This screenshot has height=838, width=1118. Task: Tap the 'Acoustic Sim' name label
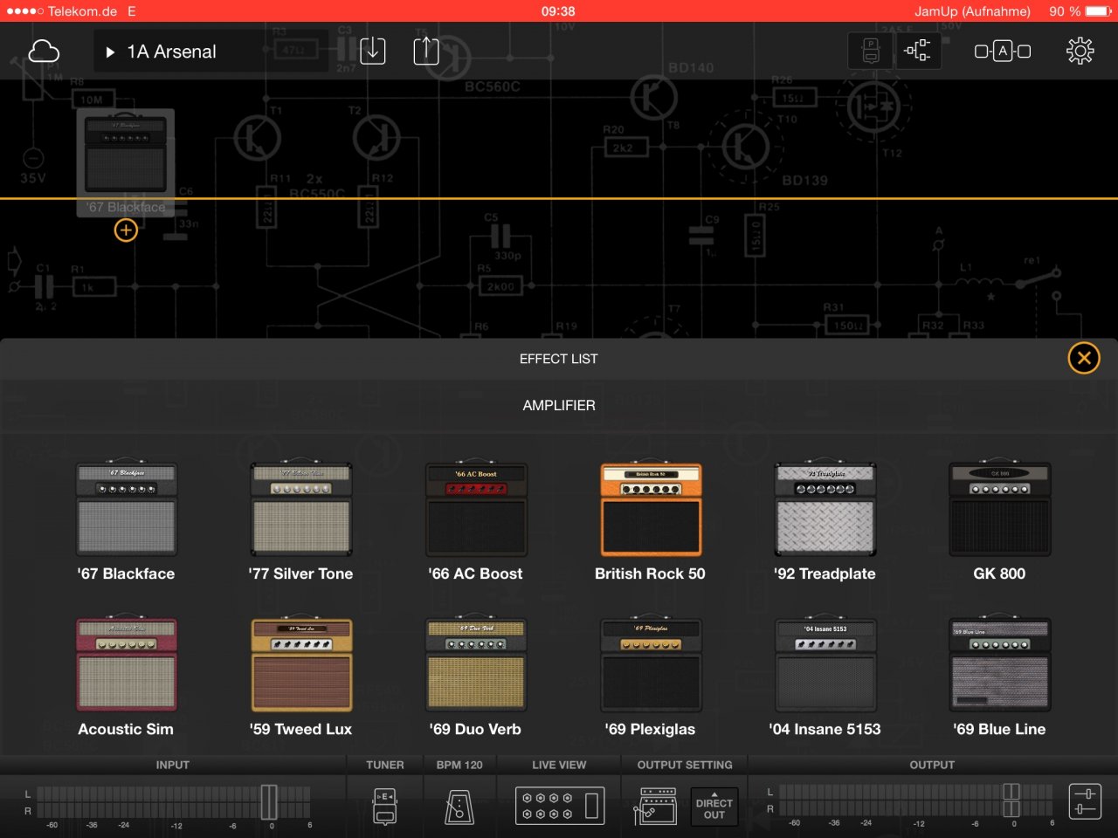126,729
